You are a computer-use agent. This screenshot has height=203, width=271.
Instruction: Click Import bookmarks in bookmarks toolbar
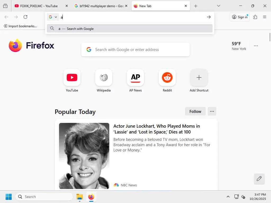[x=20, y=26]
